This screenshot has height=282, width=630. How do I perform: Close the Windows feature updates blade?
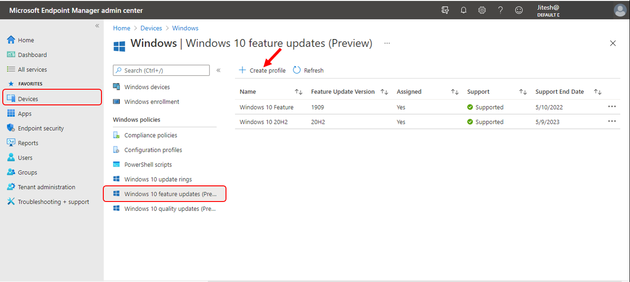[613, 43]
